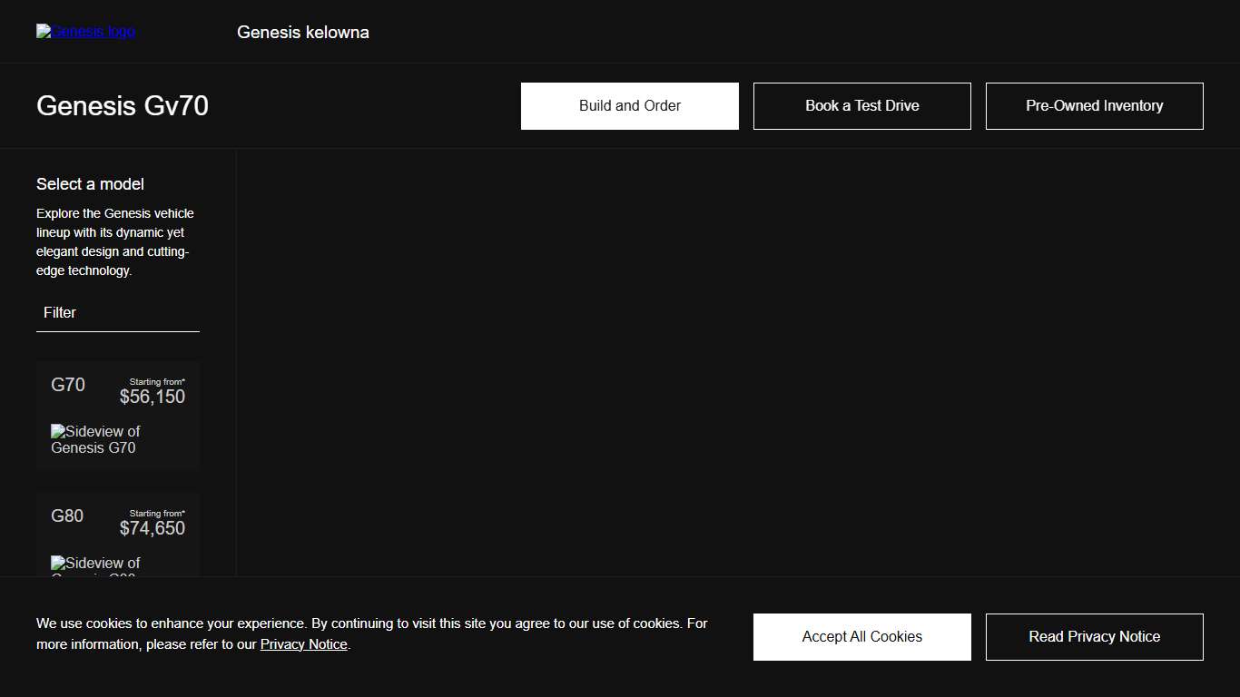Click the G70 price of $56,150

click(153, 398)
